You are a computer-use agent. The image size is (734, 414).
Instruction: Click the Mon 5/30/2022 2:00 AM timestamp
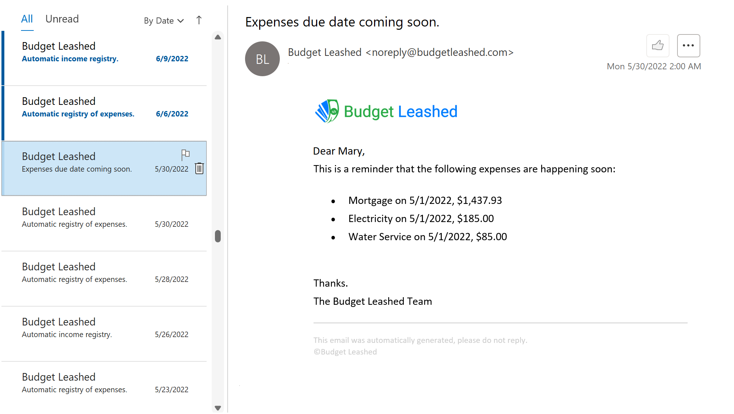[x=654, y=66]
